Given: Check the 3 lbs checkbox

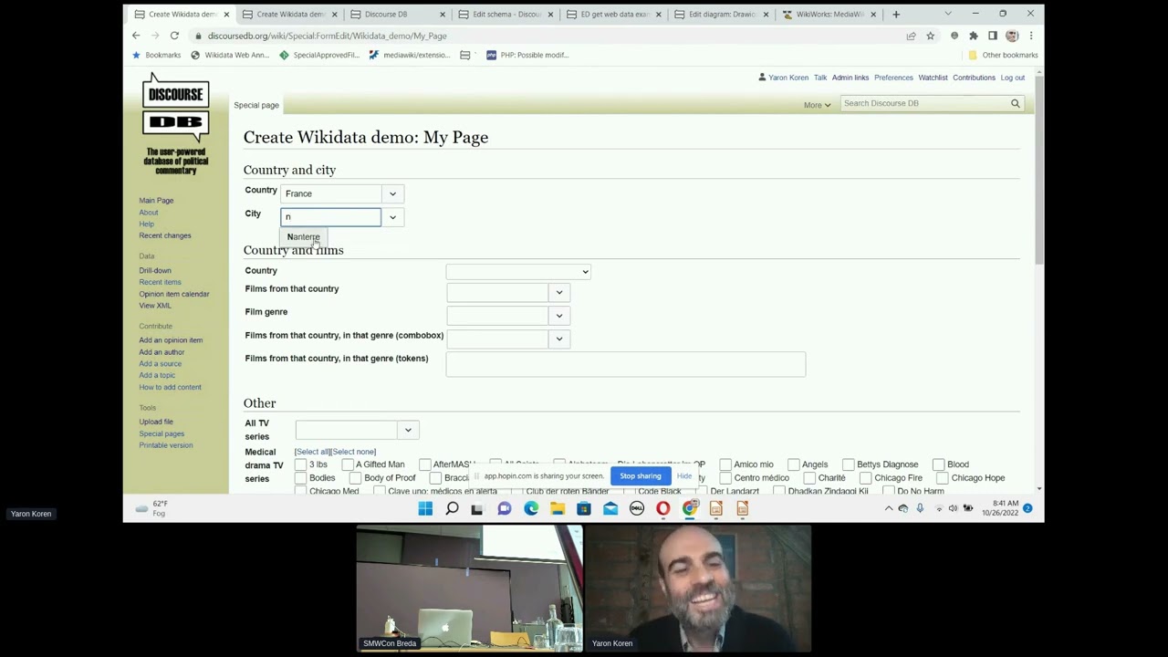Looking at the screenshot, I should point(300,464).
